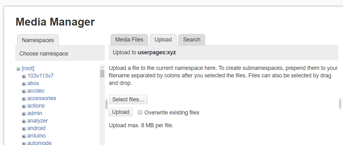
Task: Switch to the Media Files tab
Action: tap(129, 40)
